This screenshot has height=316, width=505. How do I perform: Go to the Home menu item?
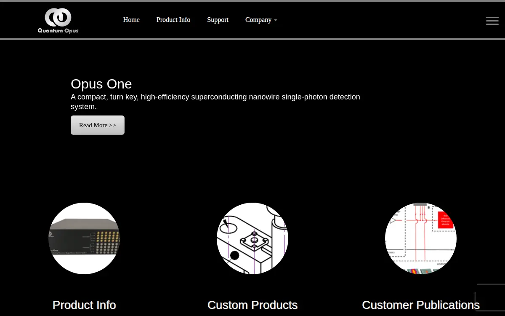coord(131,20)
